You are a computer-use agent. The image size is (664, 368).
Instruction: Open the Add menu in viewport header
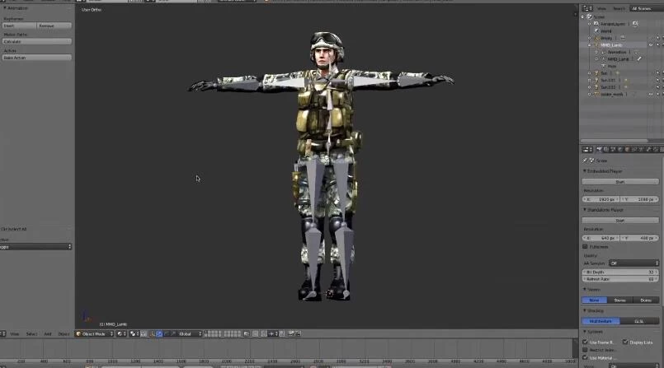click(x=48, y=333)
